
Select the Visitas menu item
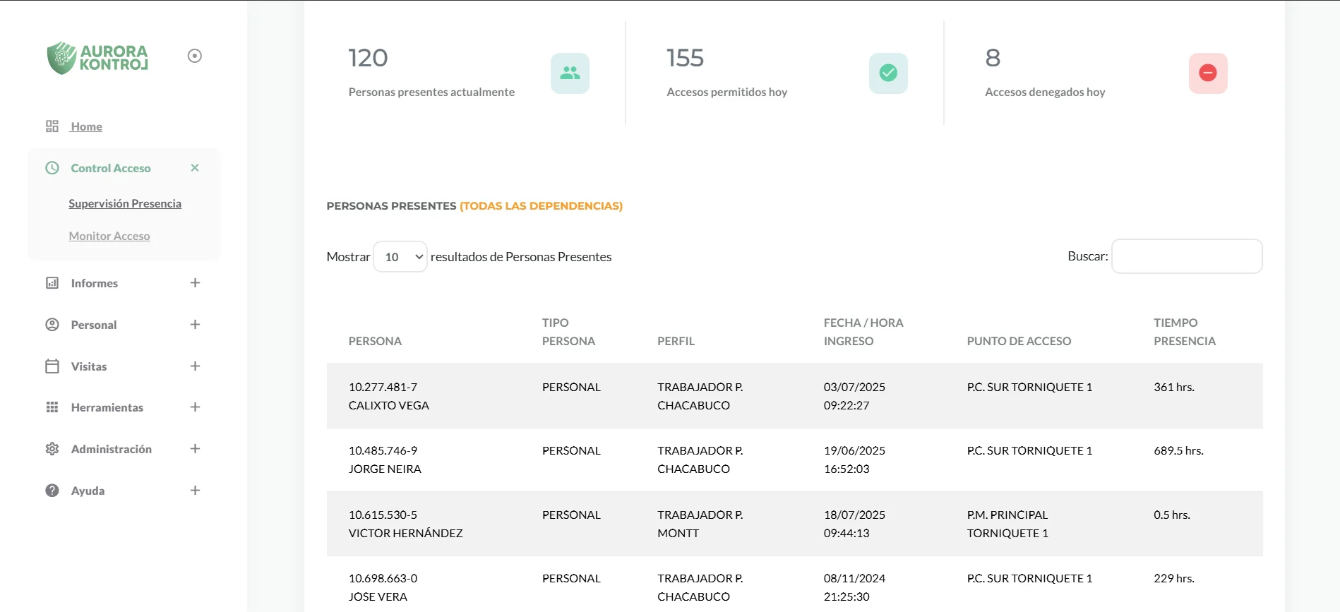[x=89, y=366]
